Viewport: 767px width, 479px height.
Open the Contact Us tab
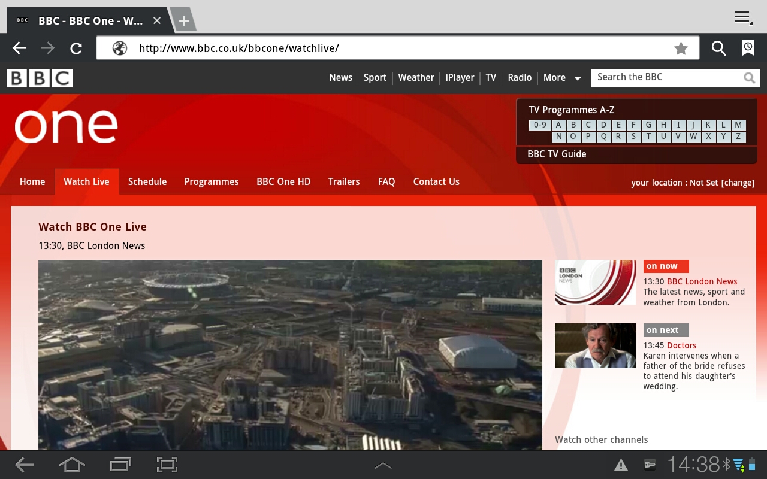[x=436, y=182]
